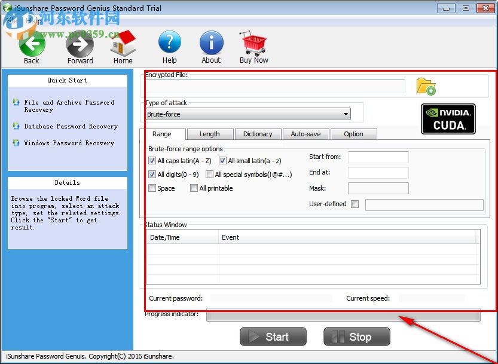Screen dimensions: 498x364
Task: Click the Back navigation icon
Action: (32, 44)
